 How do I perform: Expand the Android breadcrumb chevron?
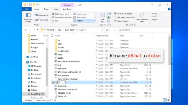click(x=56, y=30)
